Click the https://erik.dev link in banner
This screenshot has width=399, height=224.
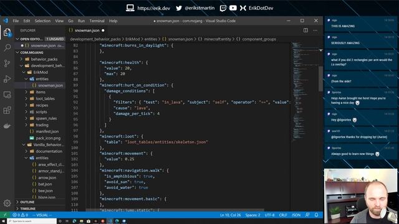(153, 8)
